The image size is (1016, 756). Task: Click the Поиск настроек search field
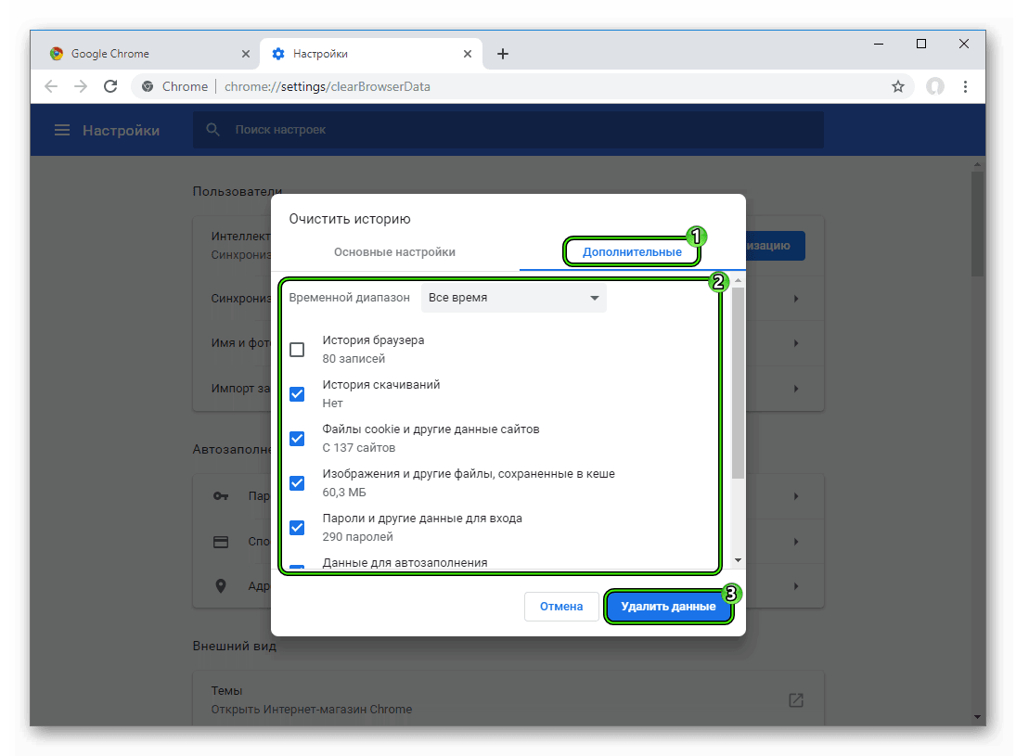tap(508, 130)
